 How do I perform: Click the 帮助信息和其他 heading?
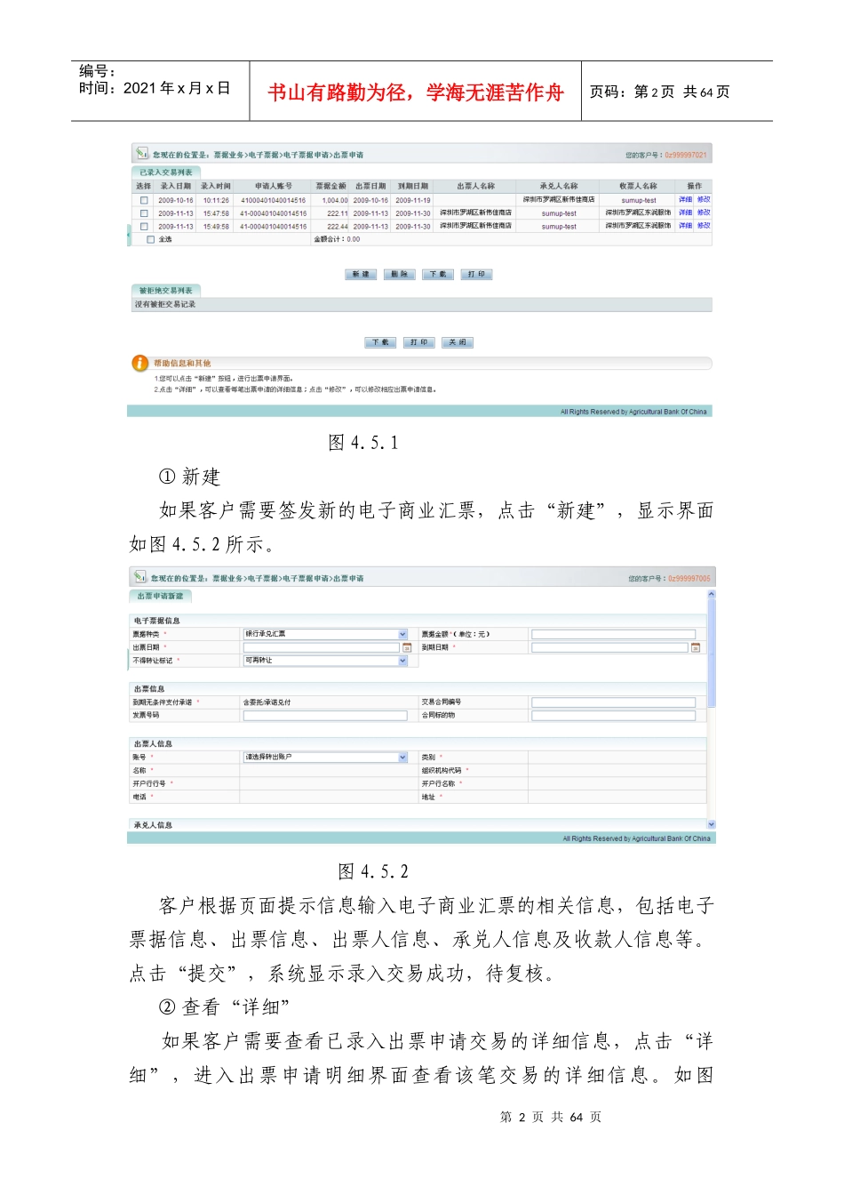182,363
